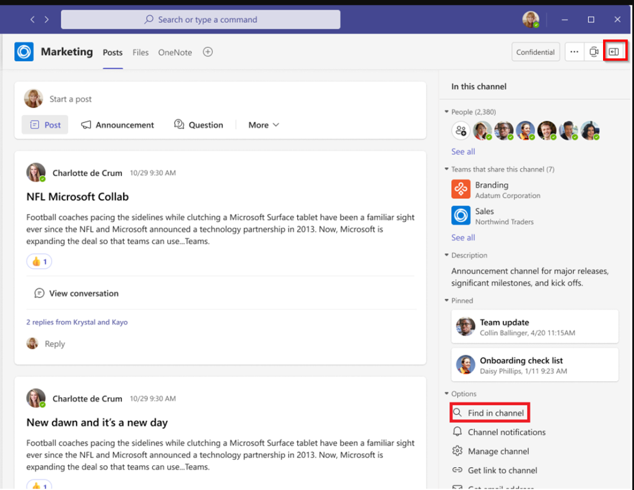Switch to the Posts tab
634x490 pixels.
[x=113, y=53]
